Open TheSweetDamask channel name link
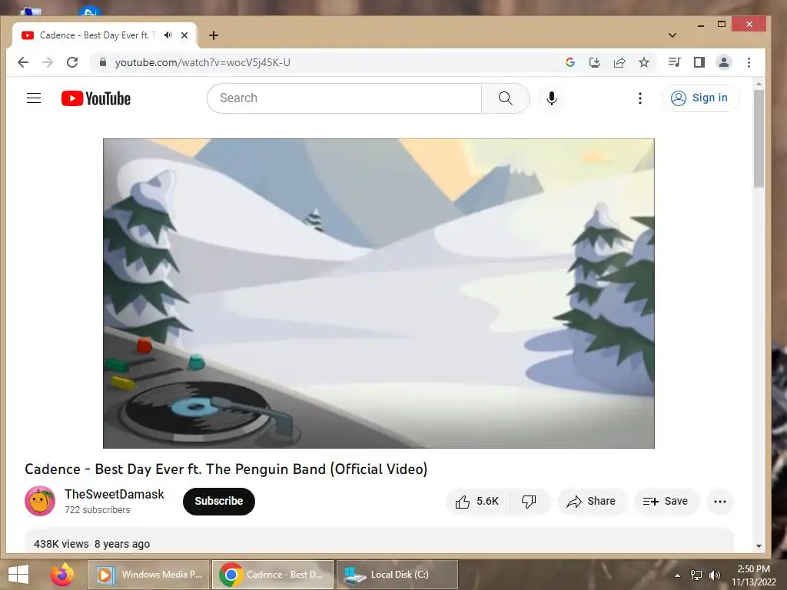 coord(115,494)
